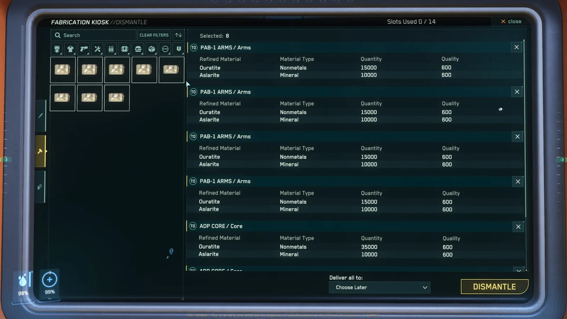Filter by food burger icon

click(138, 49)
